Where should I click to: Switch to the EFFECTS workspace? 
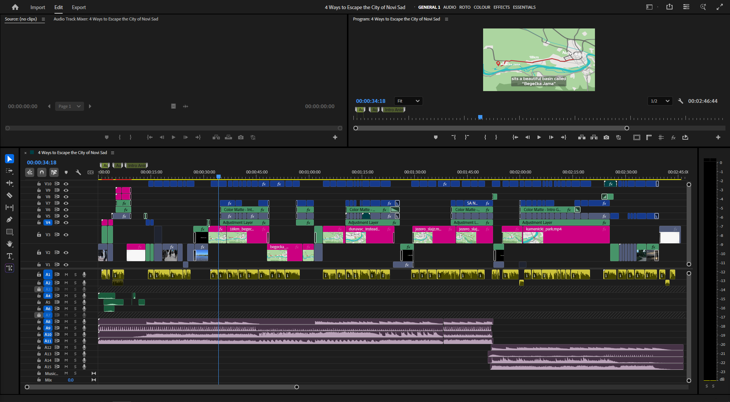501,7
